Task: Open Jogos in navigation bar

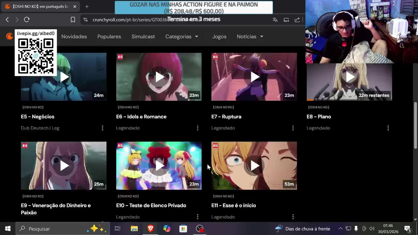Action: pyautogui.click(x=219, y=37)
